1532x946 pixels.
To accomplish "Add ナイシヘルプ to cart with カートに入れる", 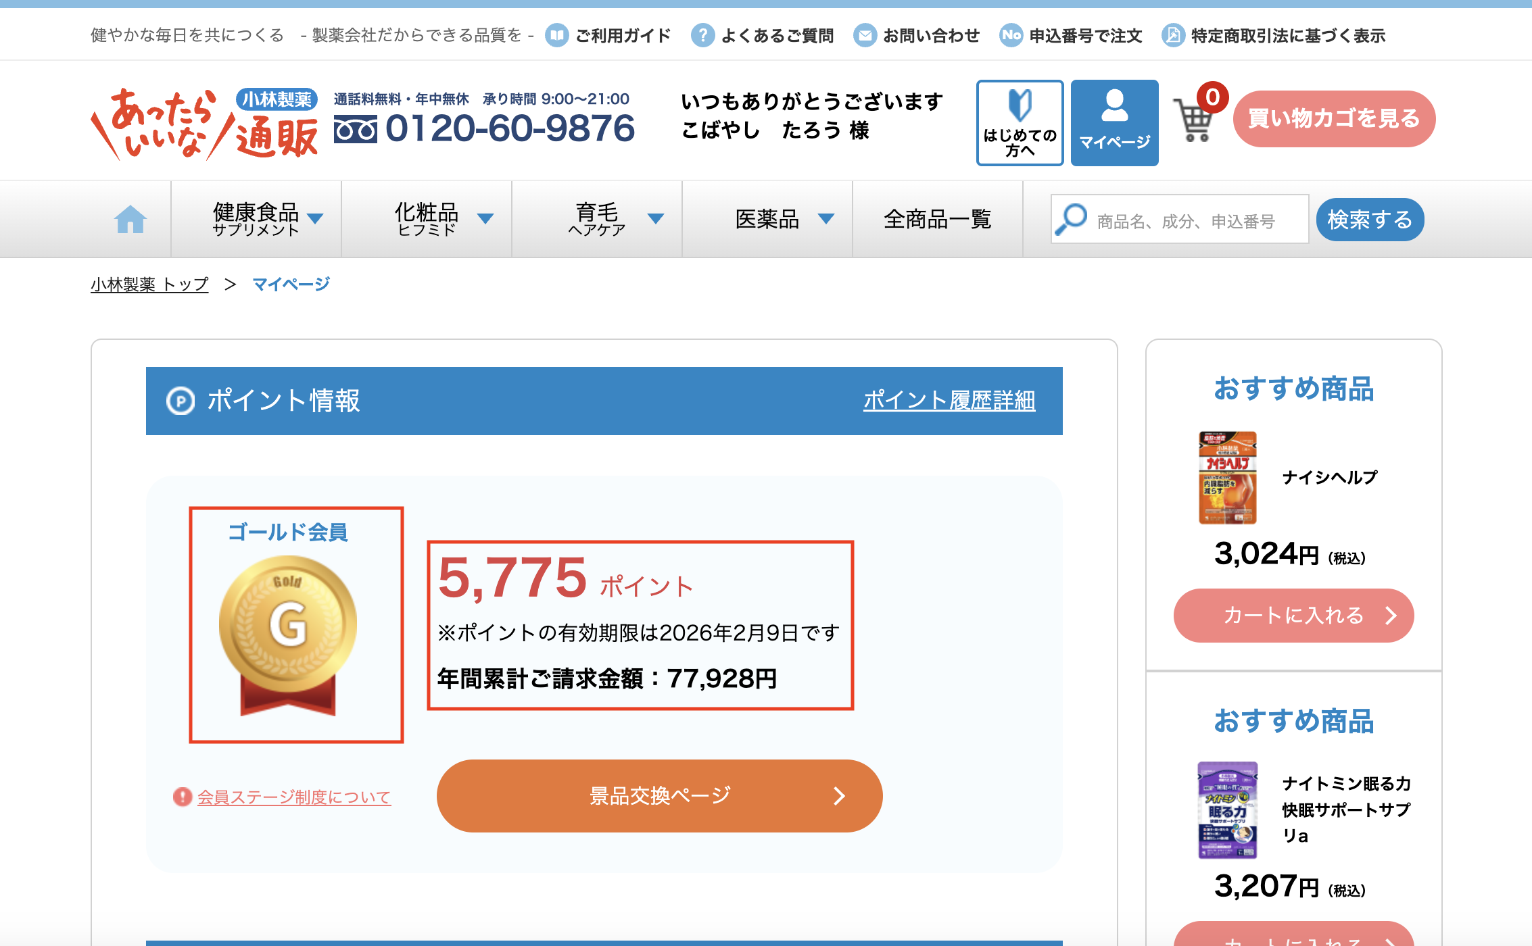I will [1293, 616].
